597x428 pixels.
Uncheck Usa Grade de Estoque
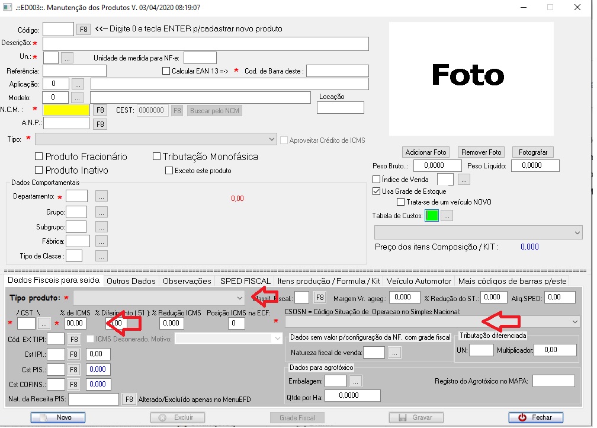[x=376, y=191]
